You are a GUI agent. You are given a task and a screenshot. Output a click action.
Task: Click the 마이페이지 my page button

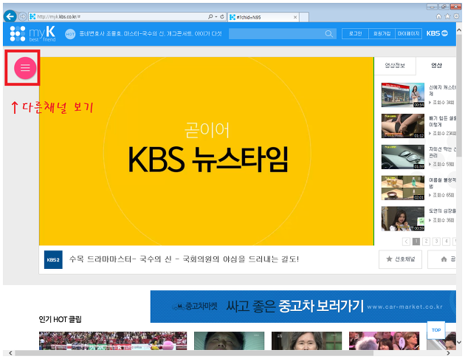(x=409, y=33)
